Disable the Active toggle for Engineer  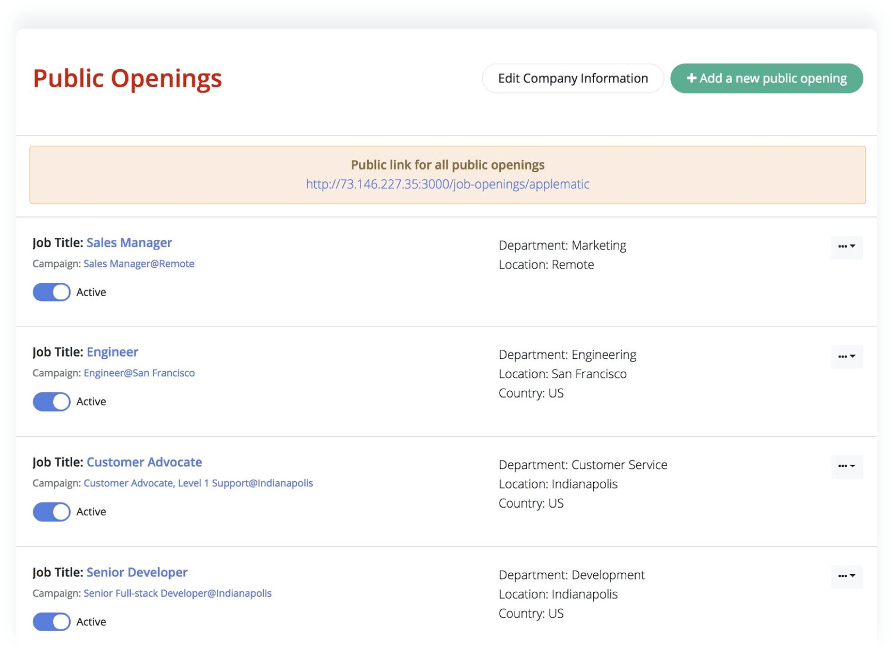click(x=52, y=401)
